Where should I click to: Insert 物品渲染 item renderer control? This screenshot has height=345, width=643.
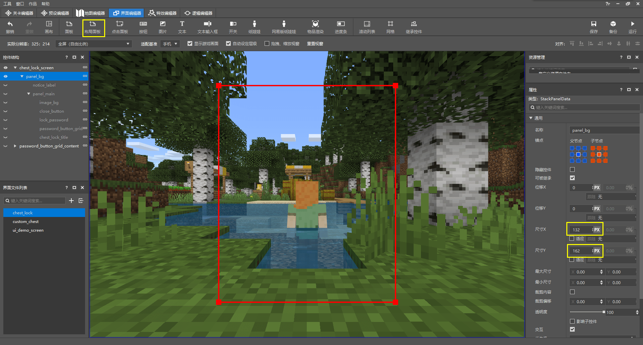(x=315, y=27)
